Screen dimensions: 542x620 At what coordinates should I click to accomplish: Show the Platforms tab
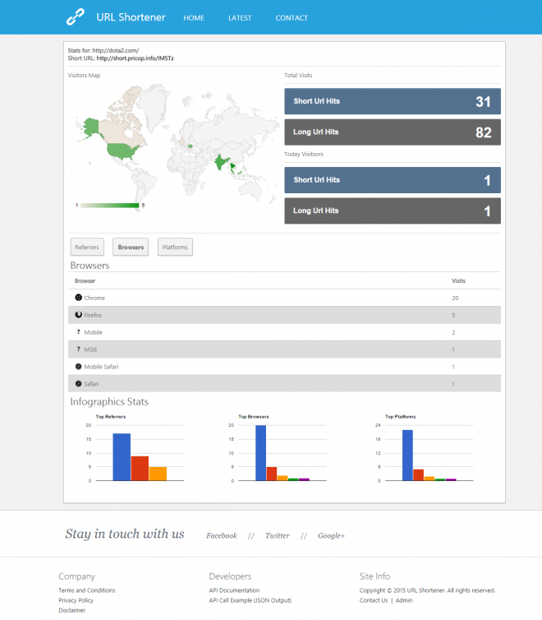tap(175, 247)
